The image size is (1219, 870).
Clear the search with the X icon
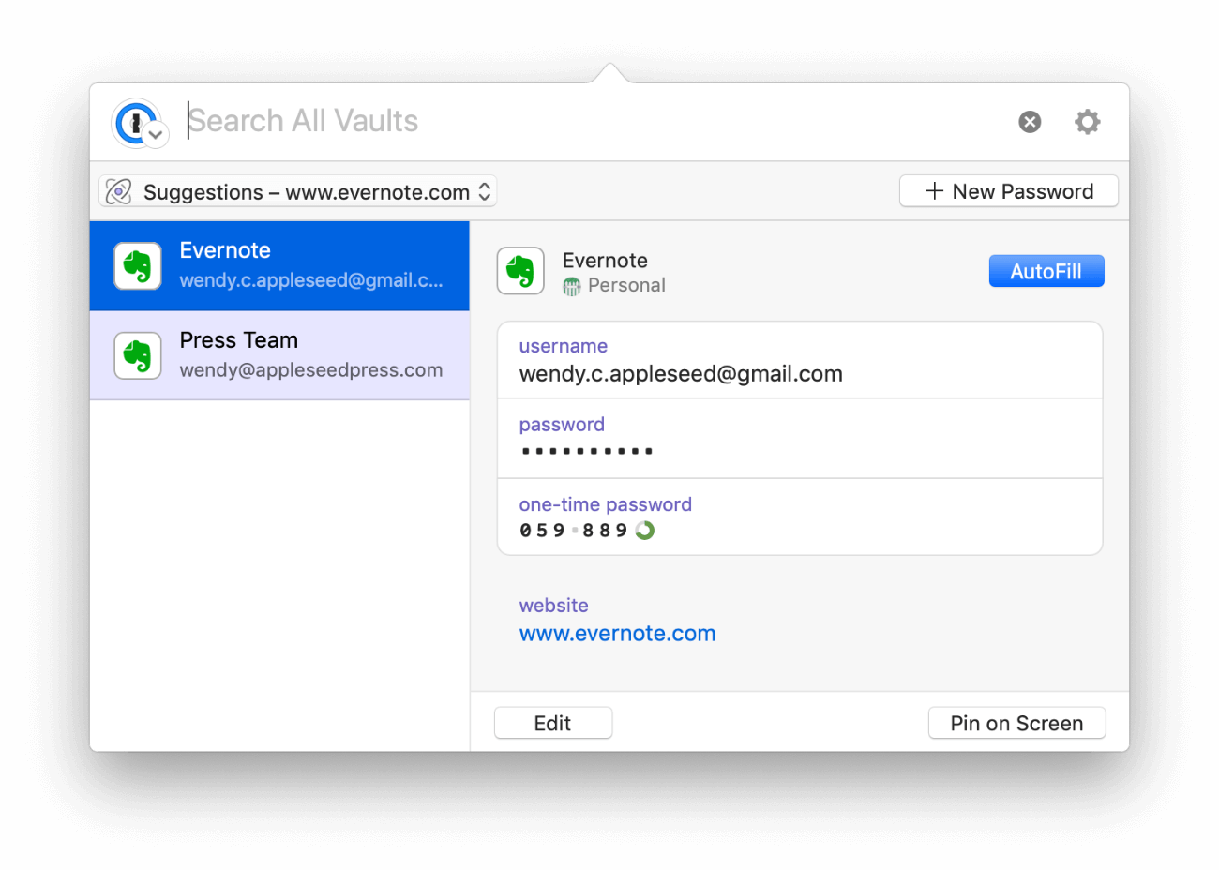click(x=1030, y=122)
